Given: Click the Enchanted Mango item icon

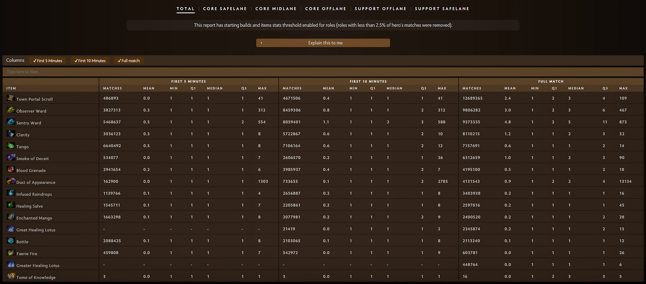Looking at the screenshot, I should click(x=11, y=217).
